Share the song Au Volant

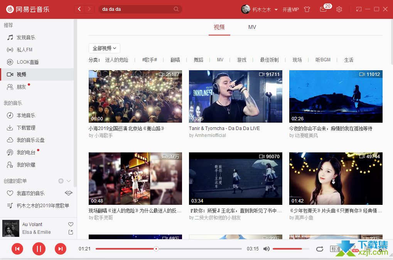point(71,232)
